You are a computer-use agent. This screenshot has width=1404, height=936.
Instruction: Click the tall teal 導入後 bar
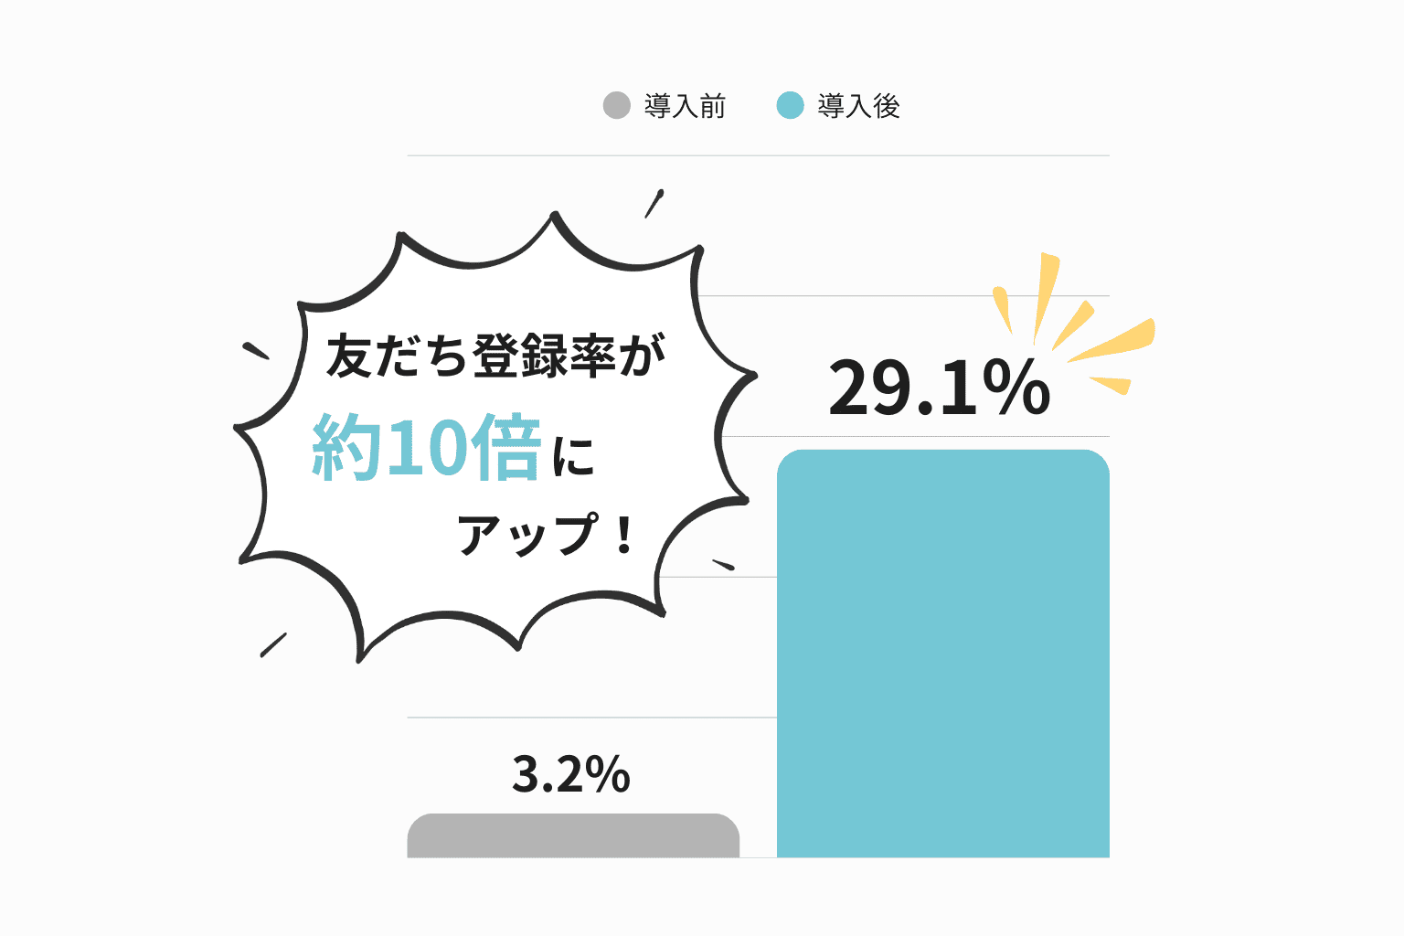pos(942,654)
